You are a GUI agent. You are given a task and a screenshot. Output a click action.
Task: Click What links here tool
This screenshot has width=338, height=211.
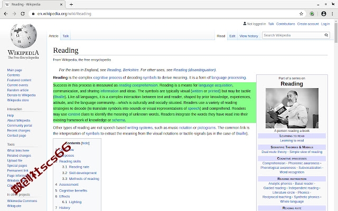click(18, 150)
